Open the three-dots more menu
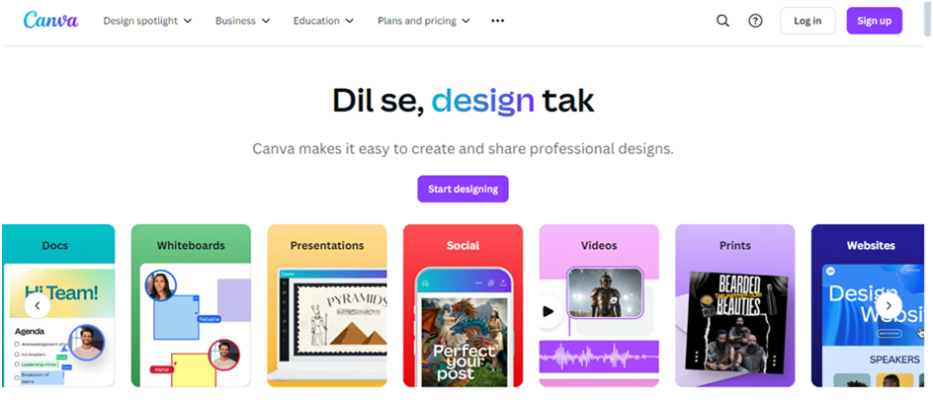The width and height of the screenshot is (933, 405). point(497,21)
